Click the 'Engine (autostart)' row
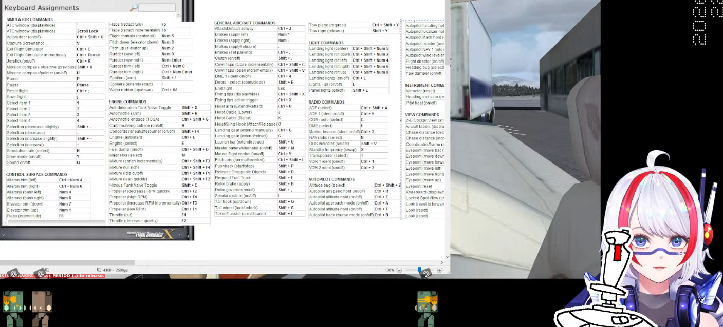This screenshot has width=723, height=327. pos(159,137)
